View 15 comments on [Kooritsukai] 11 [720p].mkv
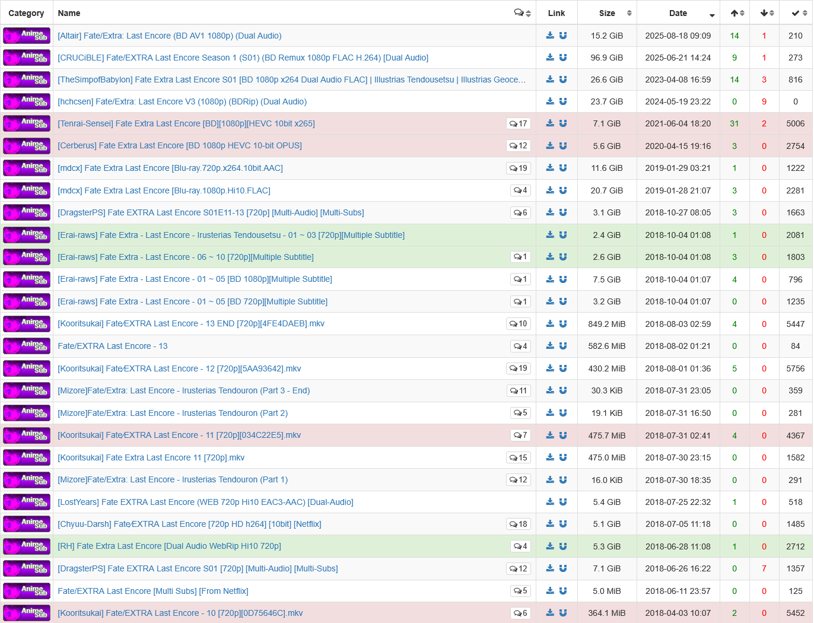Viewport: 814px width, 623px height. tap(519, 457)
